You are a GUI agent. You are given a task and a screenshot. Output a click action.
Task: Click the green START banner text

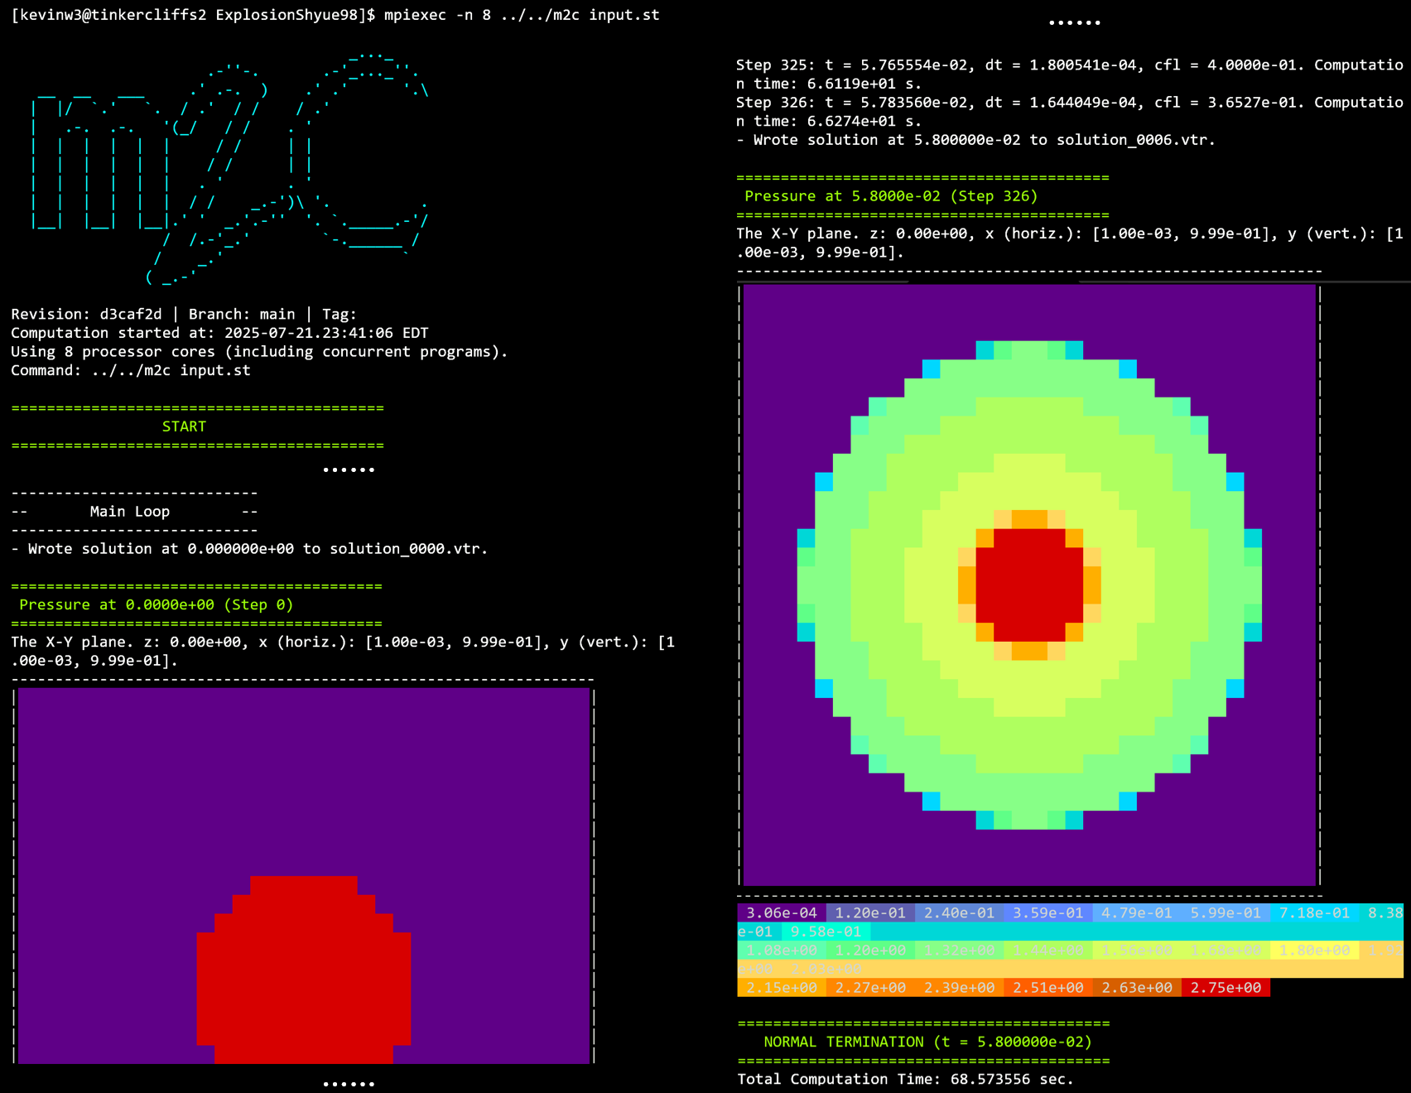point(184,426)
